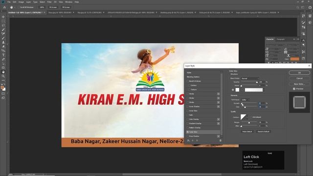Screen dimensions: 313x176
Task: Select the Horizontal Type tool
Action: [x=3, y=55]
